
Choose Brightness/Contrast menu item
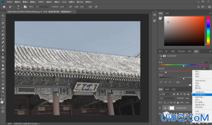201,81
